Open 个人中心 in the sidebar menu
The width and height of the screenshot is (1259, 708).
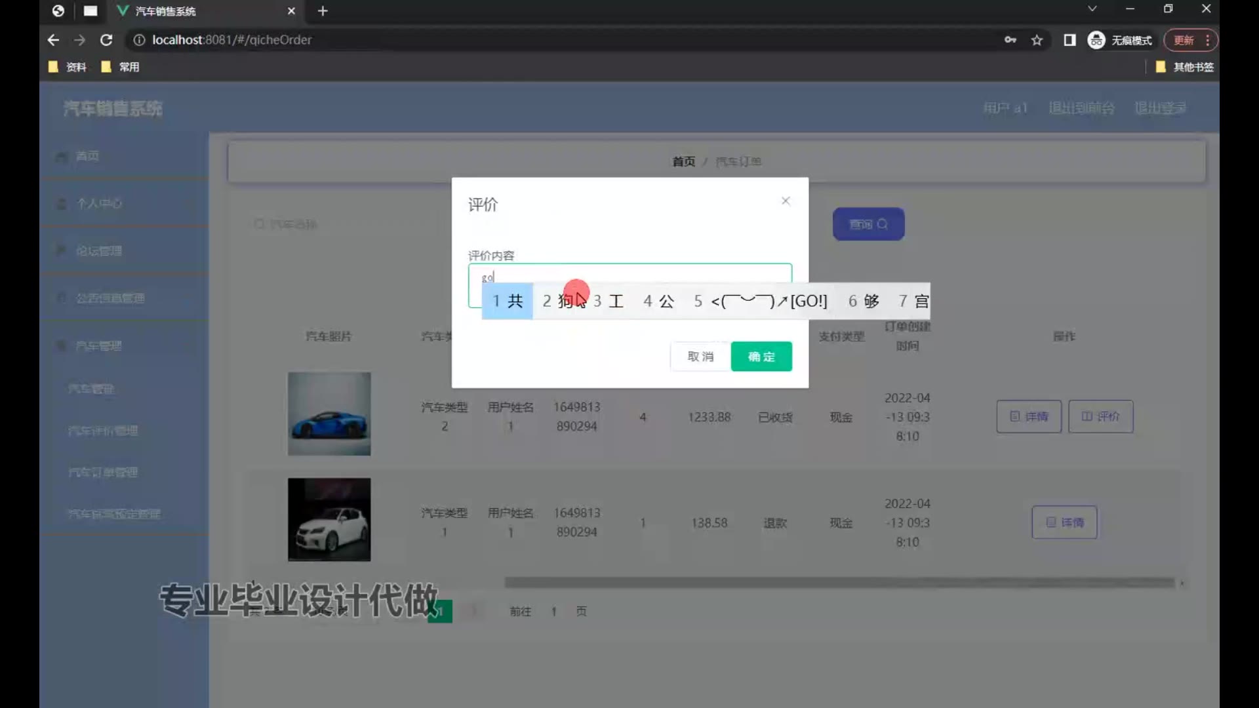point(124,203)
